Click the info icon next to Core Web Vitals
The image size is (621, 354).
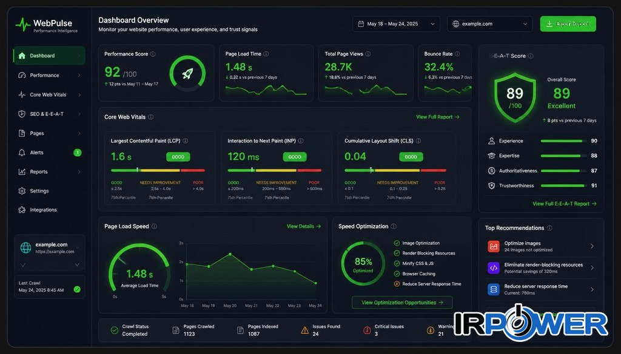click(x=151, y=117)
